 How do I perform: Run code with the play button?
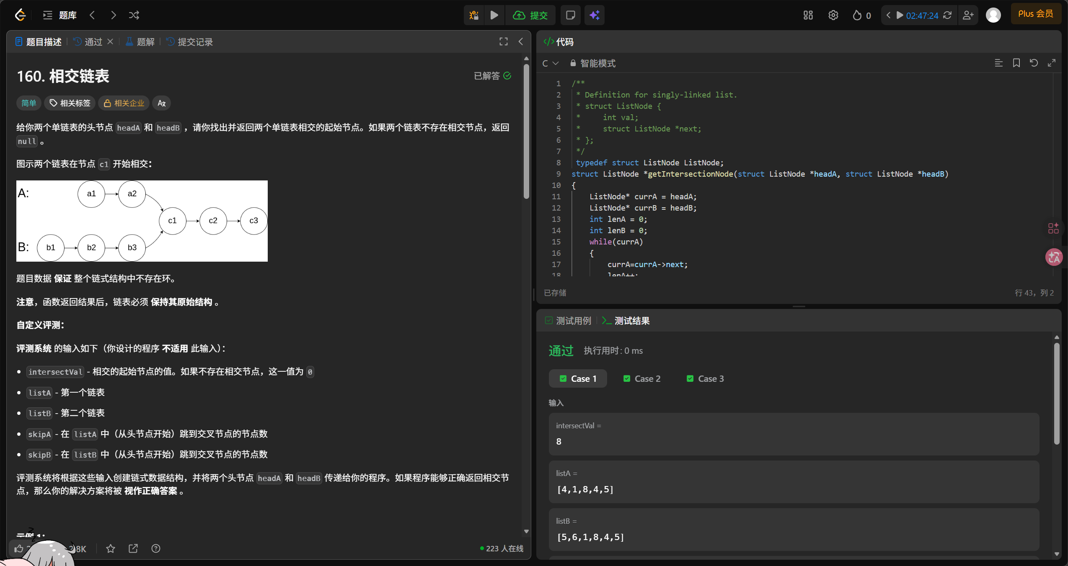coord(494,15)
